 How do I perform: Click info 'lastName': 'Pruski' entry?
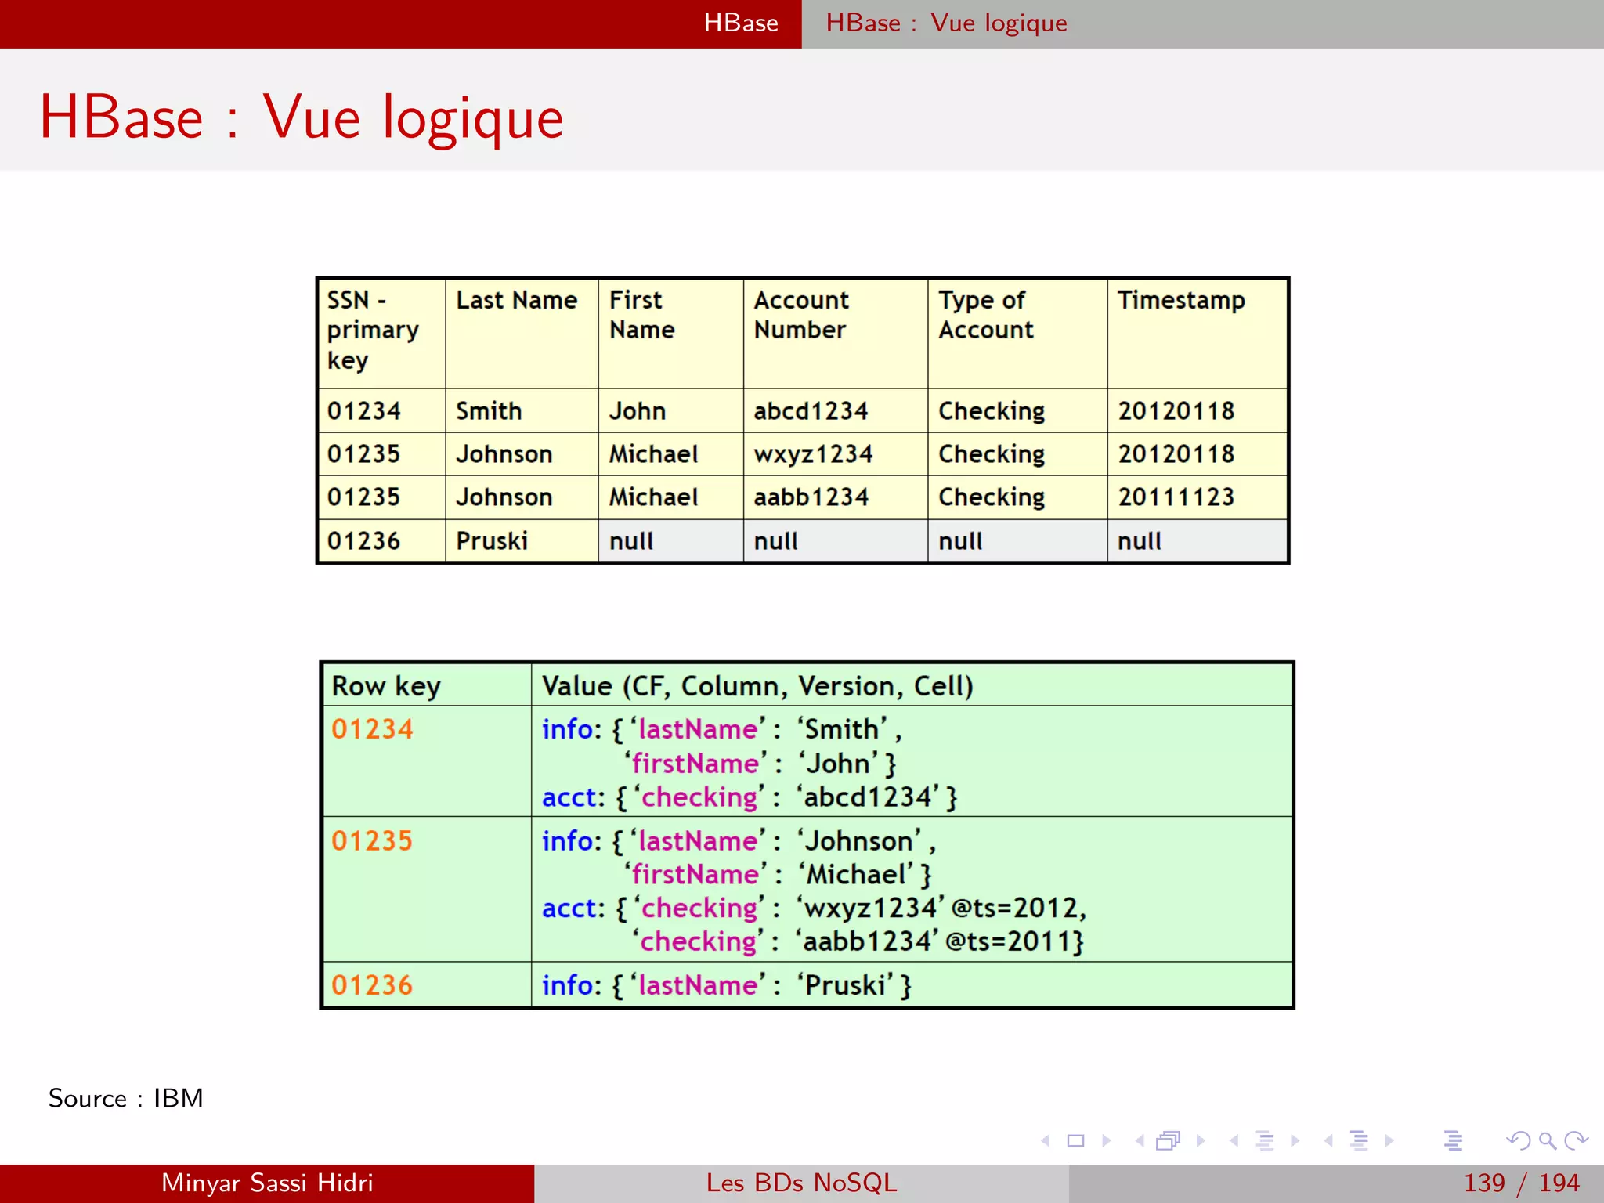click(x=727, y=985)
